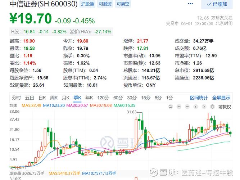Switch to the 五日 chart tab
This screenshot has height=180, width=240.
tap(30, 98)
